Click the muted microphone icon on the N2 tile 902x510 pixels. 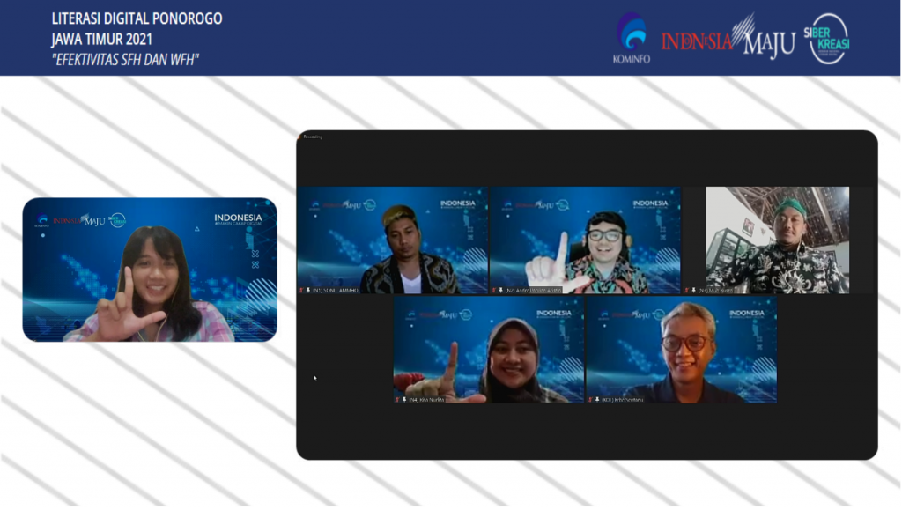(x=494, y=290)
